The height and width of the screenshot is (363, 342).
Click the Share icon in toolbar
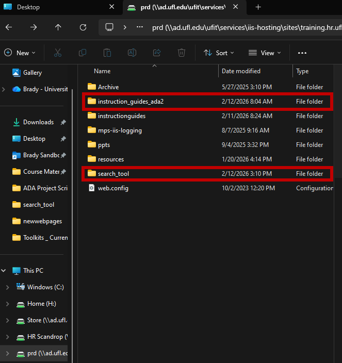(157, 53)
